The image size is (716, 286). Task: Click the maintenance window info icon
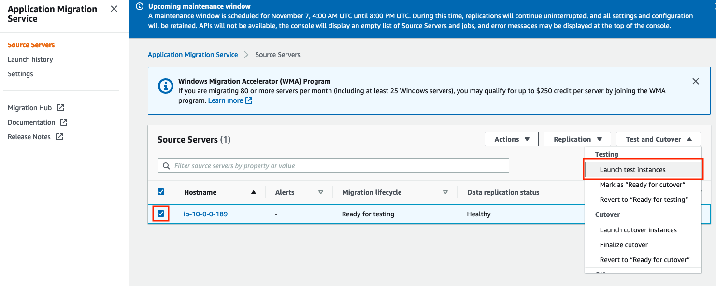[140, 6]
